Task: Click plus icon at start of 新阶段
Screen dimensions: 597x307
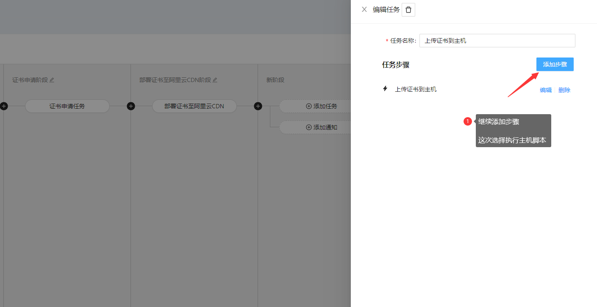Action: 258,106
